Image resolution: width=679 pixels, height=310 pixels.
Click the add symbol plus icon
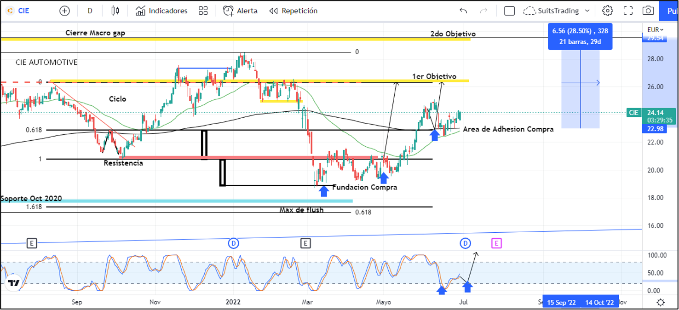[x=65, y=11]
